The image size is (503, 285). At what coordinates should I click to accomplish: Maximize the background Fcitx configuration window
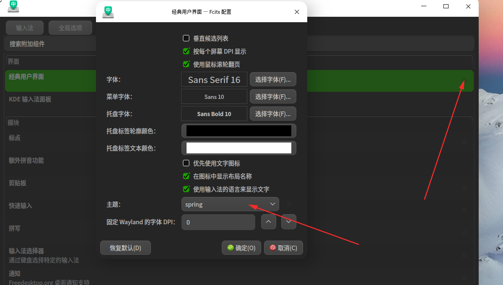click(x=446, y=6)
